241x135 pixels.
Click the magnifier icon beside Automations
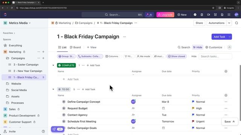(236, 23)
